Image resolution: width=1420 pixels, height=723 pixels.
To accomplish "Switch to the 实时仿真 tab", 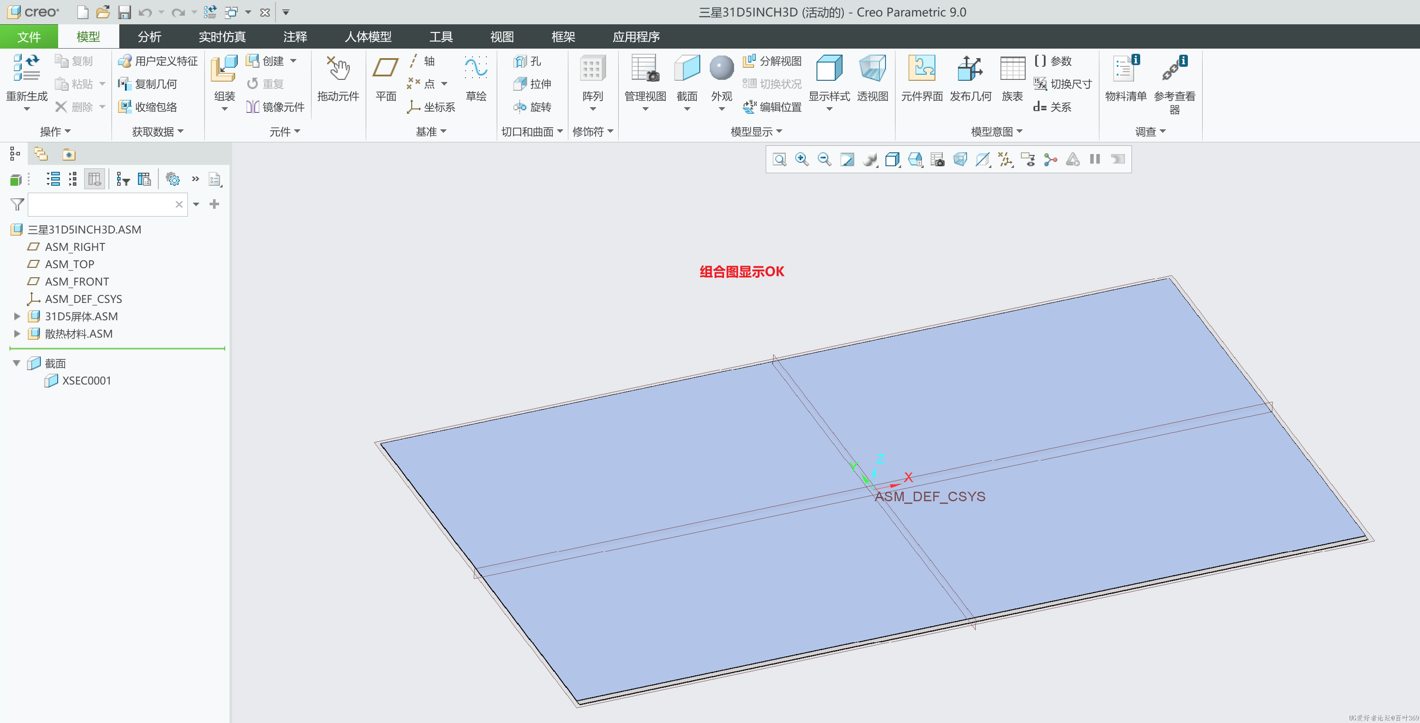I will (222, 37).
